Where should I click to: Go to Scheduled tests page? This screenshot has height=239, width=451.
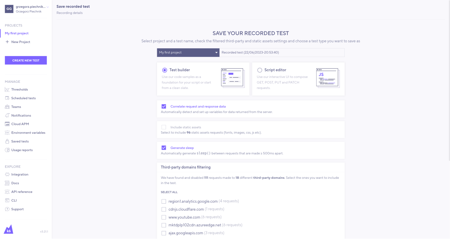(23, 98)
